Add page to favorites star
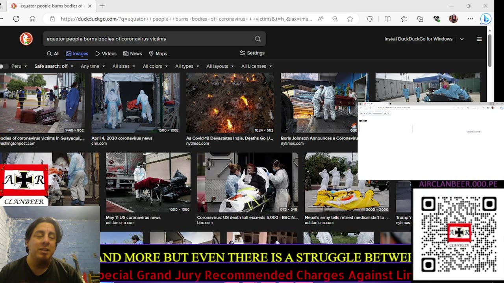The width and height of the screenshot is (504, 283). (x=350, y=19)
